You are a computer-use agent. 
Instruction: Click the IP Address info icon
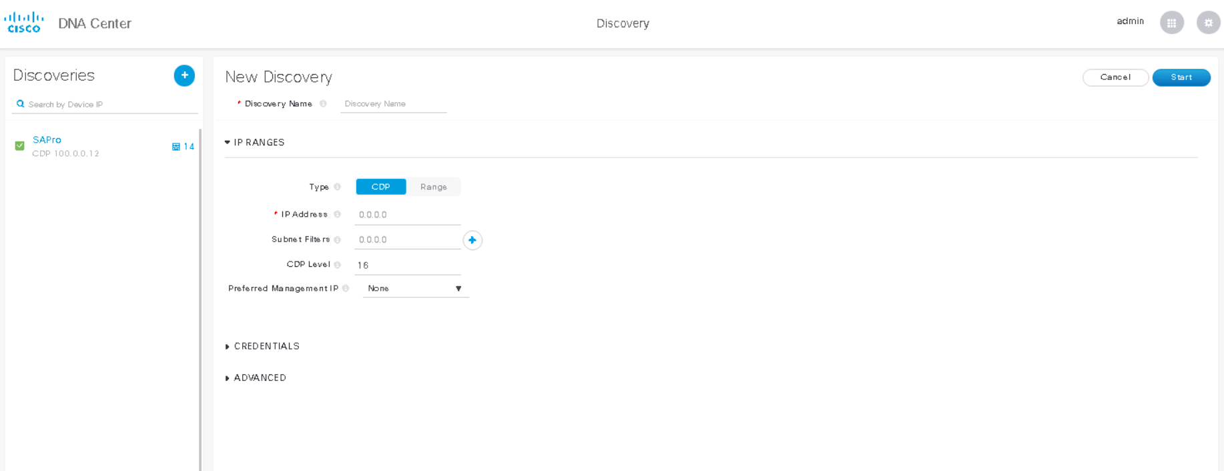point(338,214)
